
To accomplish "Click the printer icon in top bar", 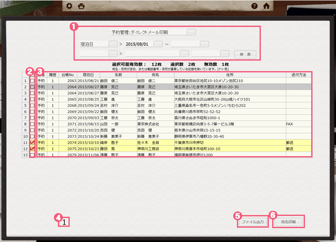I will 81,6.
